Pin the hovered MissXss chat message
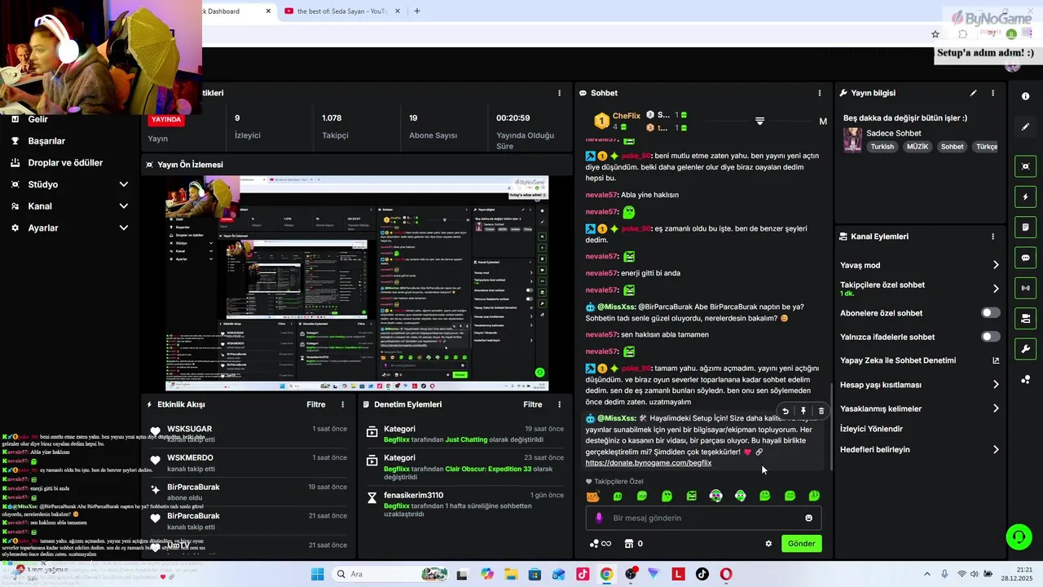Screen dimensions: 1043x587 803,411
